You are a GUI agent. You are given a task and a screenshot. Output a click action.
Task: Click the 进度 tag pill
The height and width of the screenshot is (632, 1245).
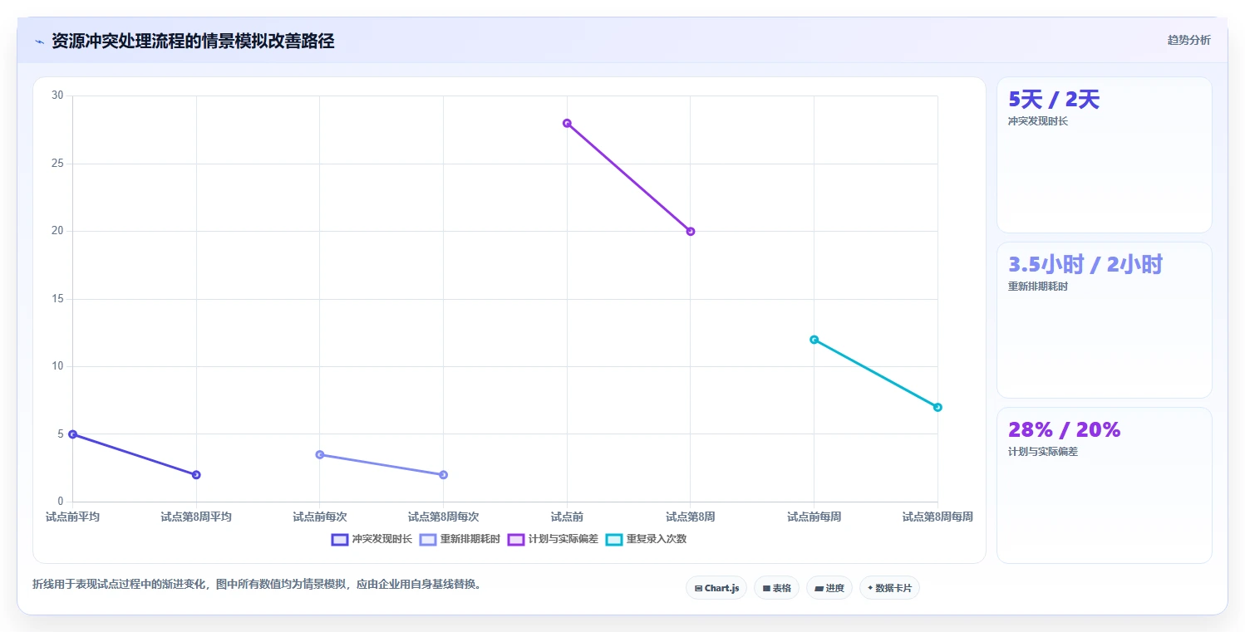tap(829, 588)
